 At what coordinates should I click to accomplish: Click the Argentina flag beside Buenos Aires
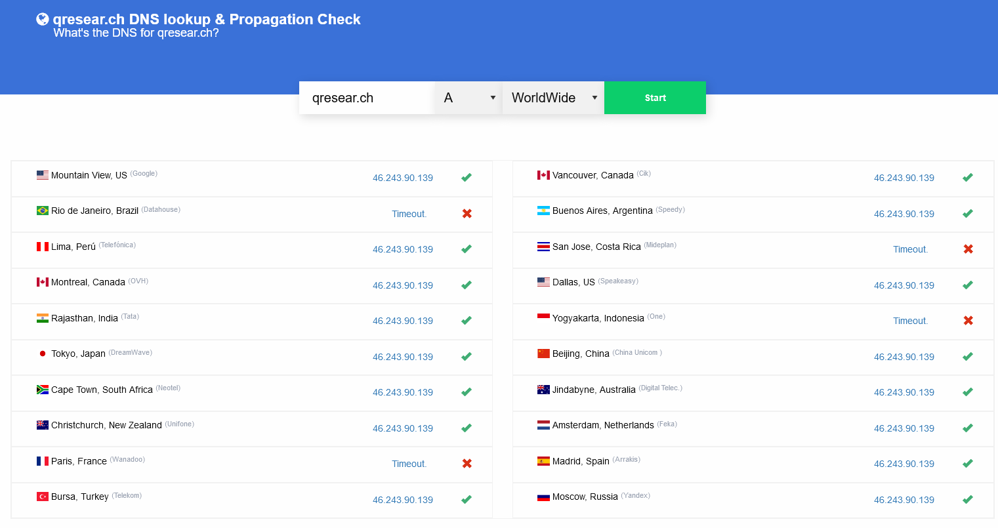543,211
